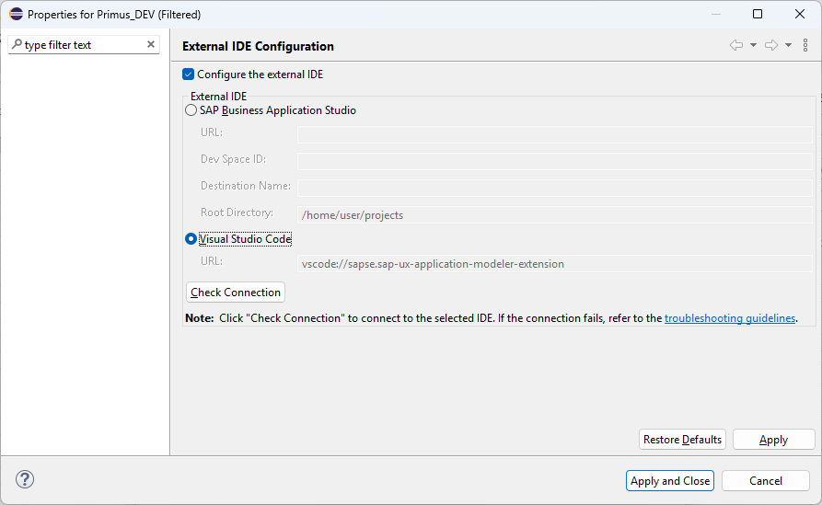Click the search magnifier icon in filter box
This screenshot has height=505, width=822.
17,44
